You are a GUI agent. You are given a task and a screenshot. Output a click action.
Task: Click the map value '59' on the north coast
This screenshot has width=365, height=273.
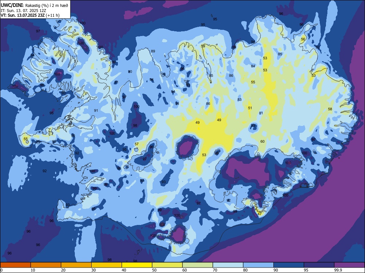point(203,46)
